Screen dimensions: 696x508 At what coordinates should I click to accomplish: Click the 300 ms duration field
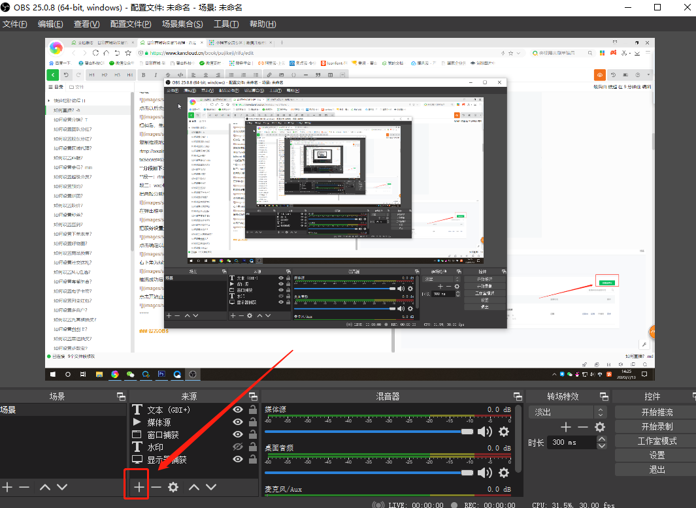click(x=572, y=442)
